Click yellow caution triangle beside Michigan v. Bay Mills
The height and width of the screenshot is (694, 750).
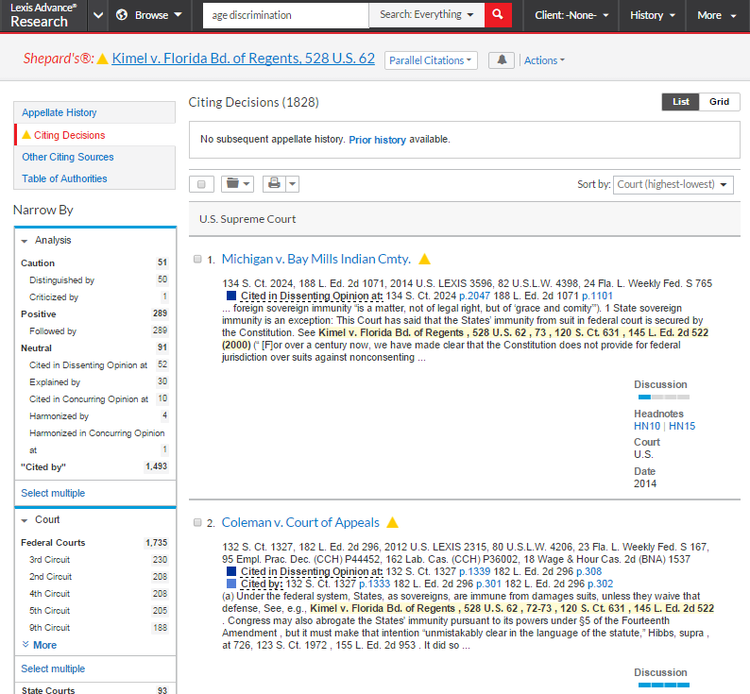click(x=425, y=259)
